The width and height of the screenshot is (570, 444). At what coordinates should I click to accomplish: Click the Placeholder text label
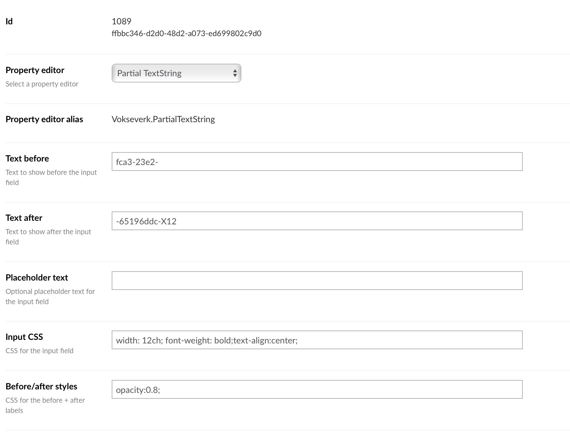pyautogui.click(x=37, y=277)
